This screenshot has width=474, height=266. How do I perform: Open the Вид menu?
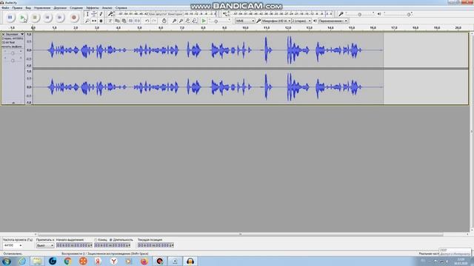[28, 8]
